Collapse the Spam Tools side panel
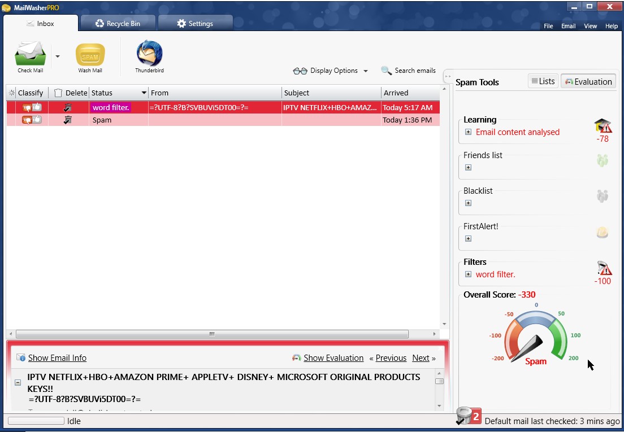Viewport: 624px width, 432px height. 448,76
